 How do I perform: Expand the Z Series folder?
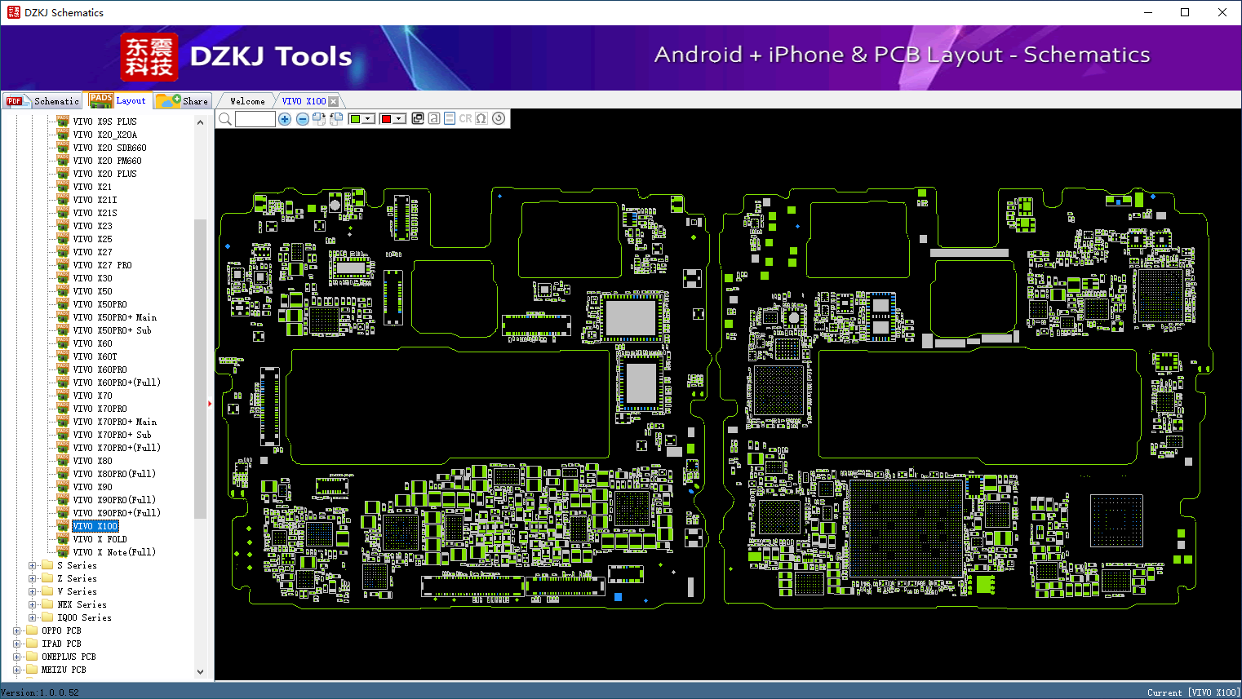click(x=33, y=578)
